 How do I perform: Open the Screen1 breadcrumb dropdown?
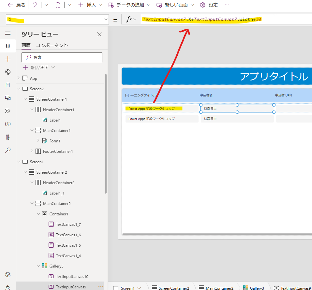click(x=139, y=288)
